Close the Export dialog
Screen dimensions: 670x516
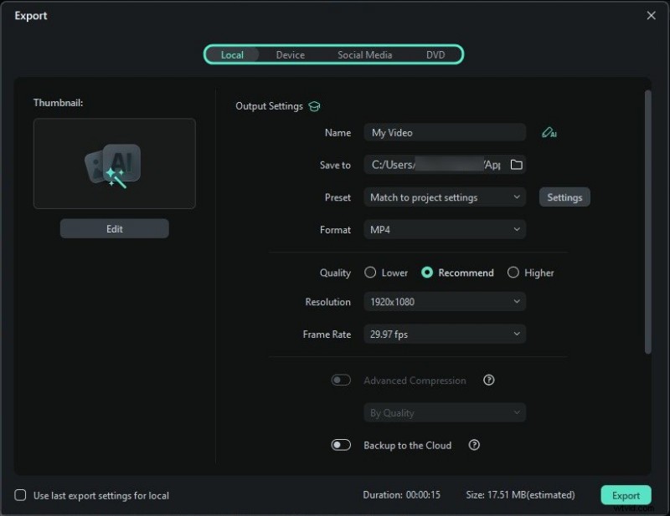pos(652,15)
